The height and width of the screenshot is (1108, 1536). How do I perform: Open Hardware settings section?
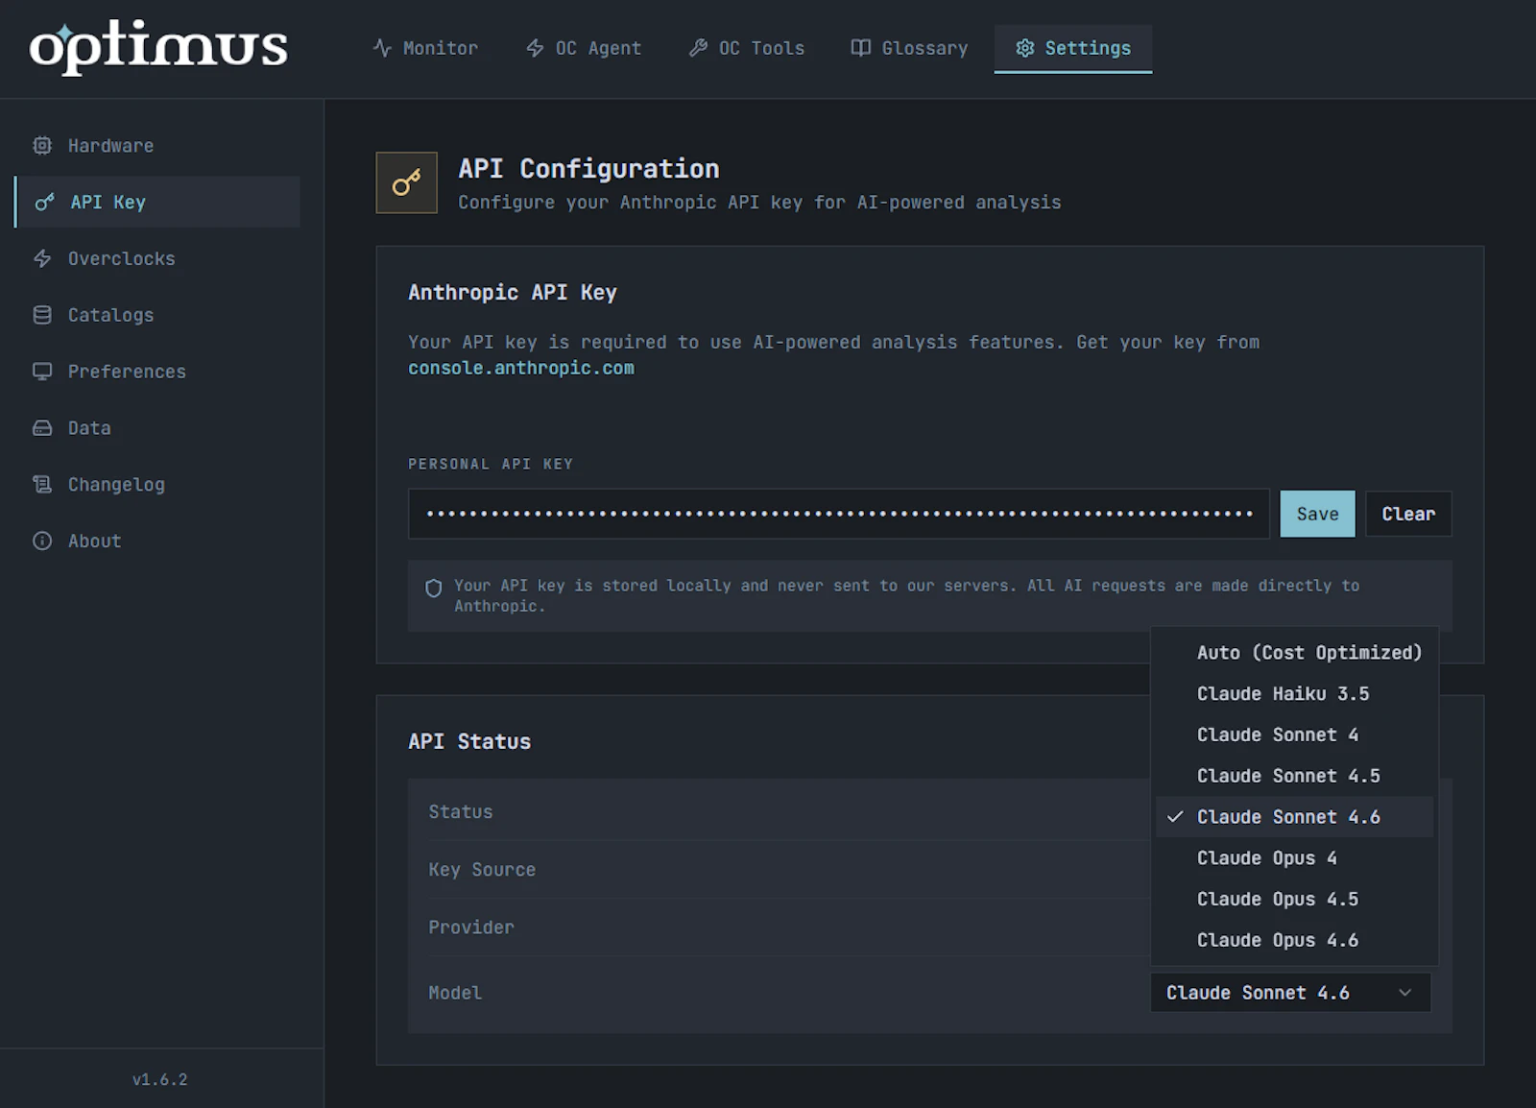[x=158, y=146]
